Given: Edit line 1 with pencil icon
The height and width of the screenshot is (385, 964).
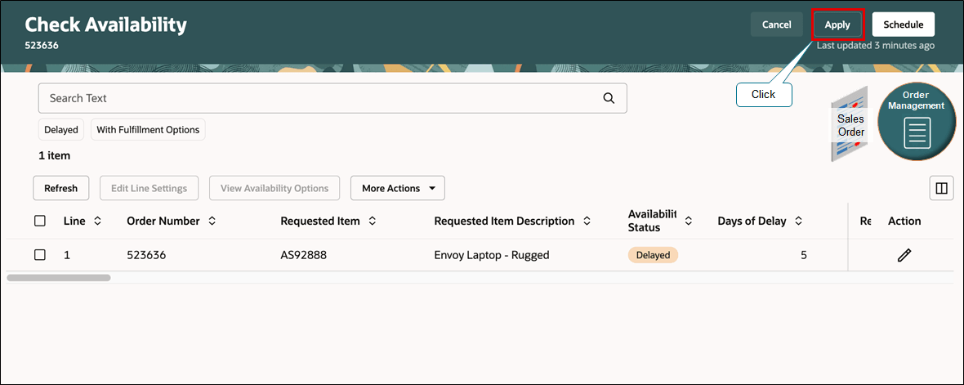Looking at the screenshot, I should [x=904, y=255].
